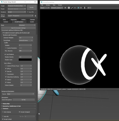
Task: Click the exposure icon in RenderView toolbar
Action: pyautogui.click(x=81, y=8)
